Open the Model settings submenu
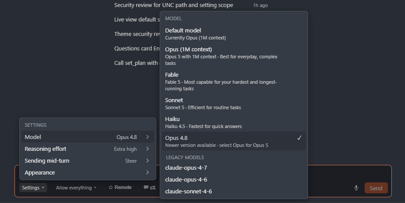 88,137
